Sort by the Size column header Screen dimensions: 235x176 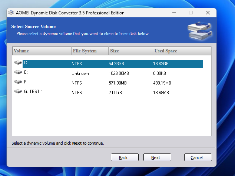pyautogui.click(x=130, y=51)
